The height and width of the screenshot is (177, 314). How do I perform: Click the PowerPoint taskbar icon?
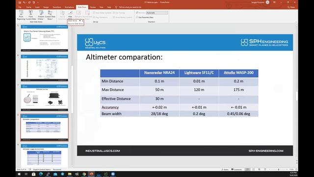[x=91, y=174]
